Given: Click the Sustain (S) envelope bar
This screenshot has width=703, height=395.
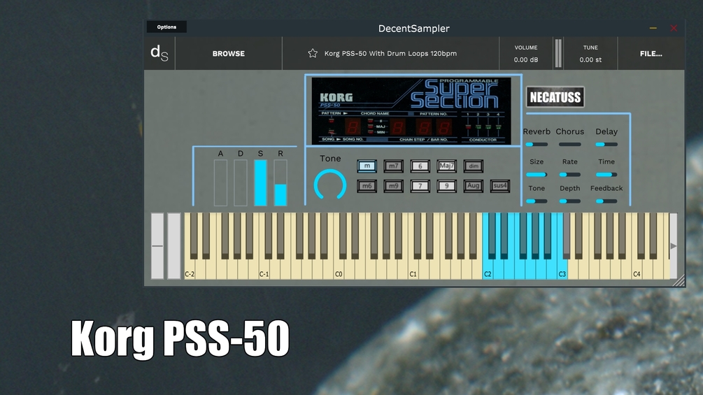Looking at the screenshot, I should coord(260,182).
